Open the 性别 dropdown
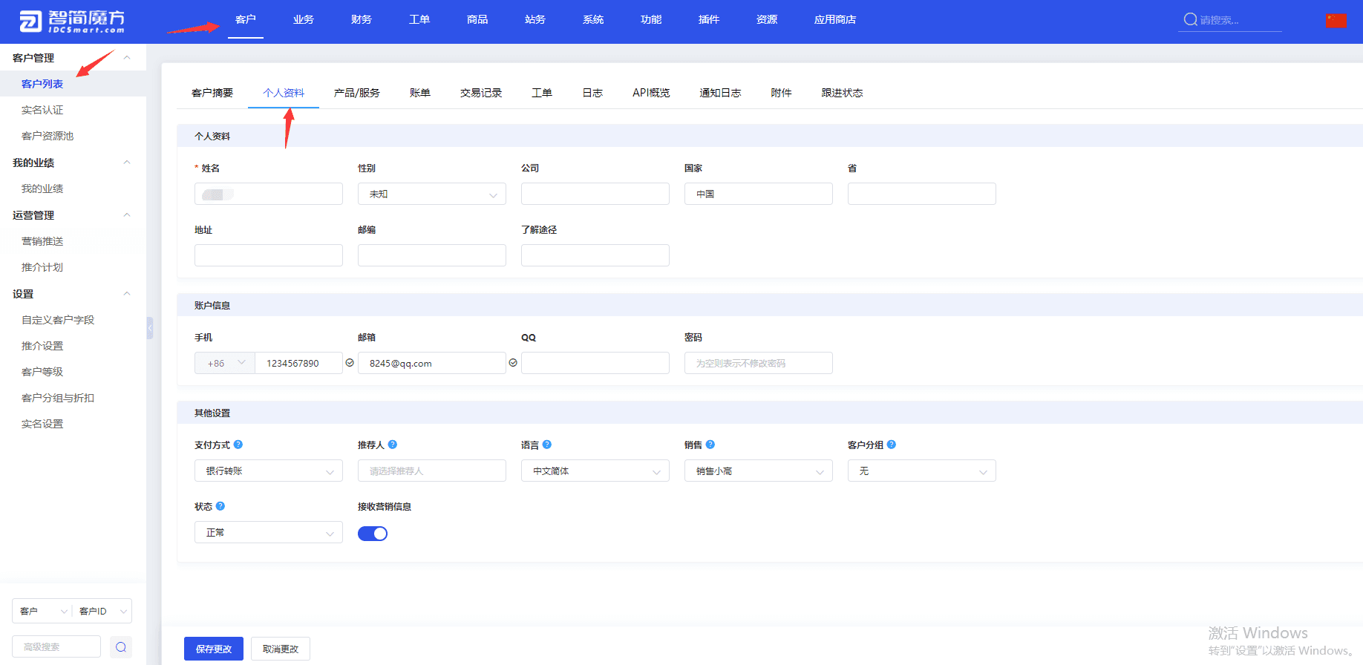 432,194
